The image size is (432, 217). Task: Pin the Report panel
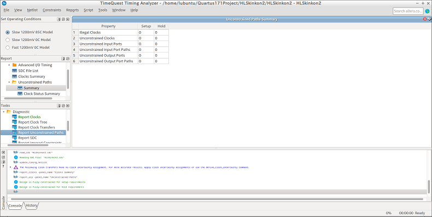coord(63,58)
